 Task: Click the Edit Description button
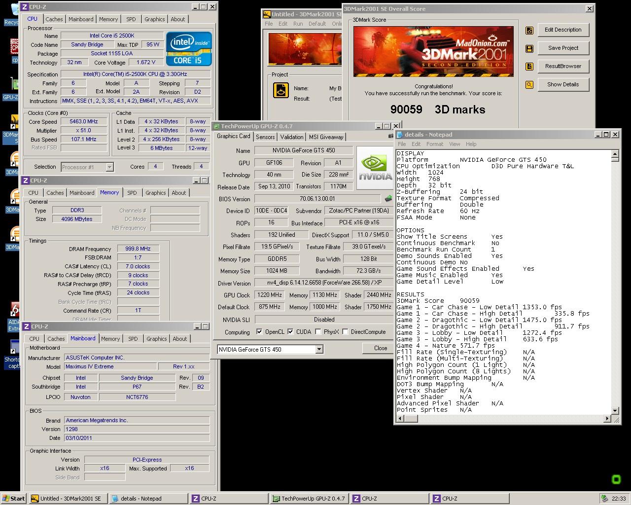pos(563,30)
